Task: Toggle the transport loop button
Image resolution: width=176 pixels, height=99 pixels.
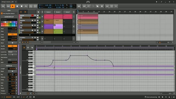Action: coord(71,6)
